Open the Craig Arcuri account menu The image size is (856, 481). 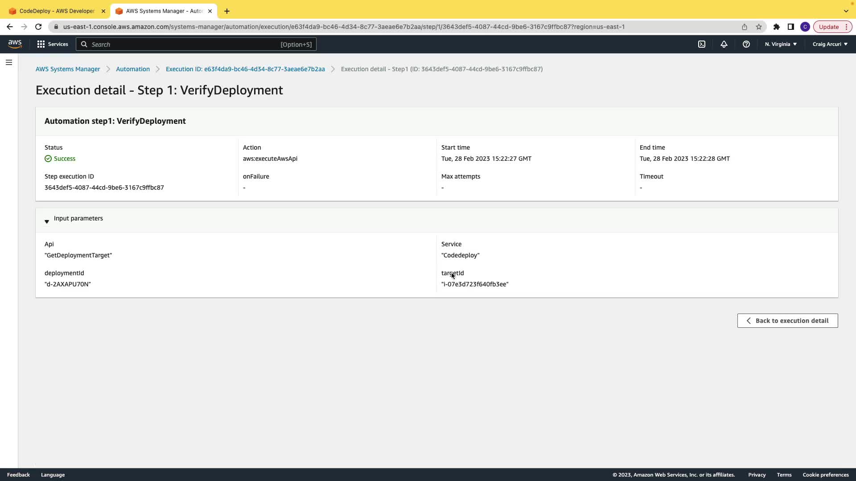click(830, 44)
